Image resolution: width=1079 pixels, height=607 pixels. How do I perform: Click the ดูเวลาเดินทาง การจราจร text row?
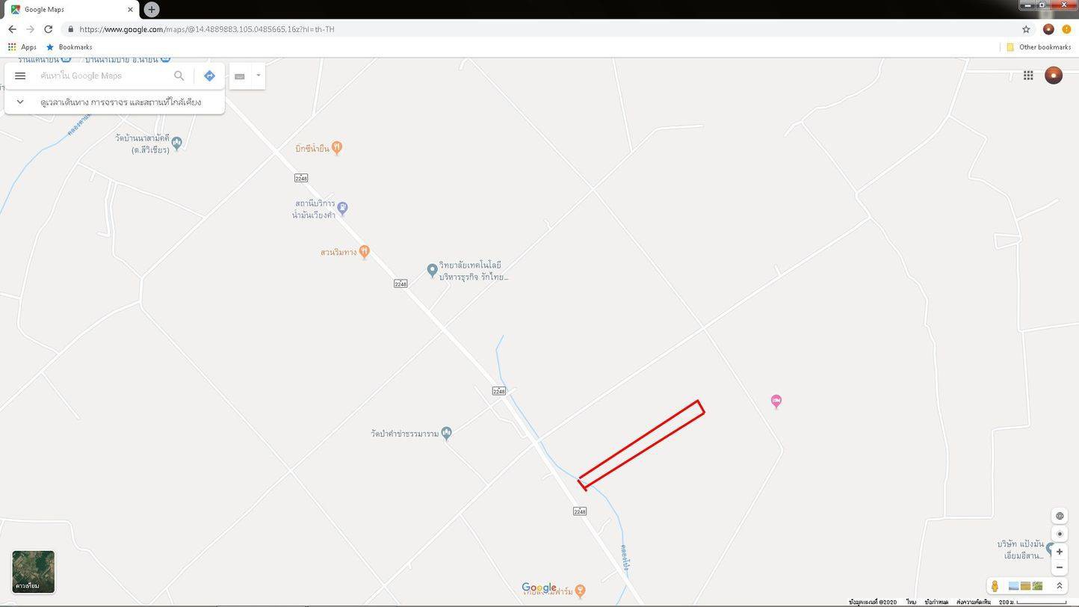click(120, 102)
